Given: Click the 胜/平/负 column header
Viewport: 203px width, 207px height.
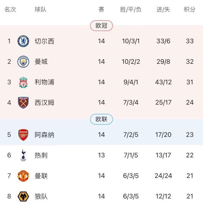Looking at the screenshot, I should tap(131, 9).
